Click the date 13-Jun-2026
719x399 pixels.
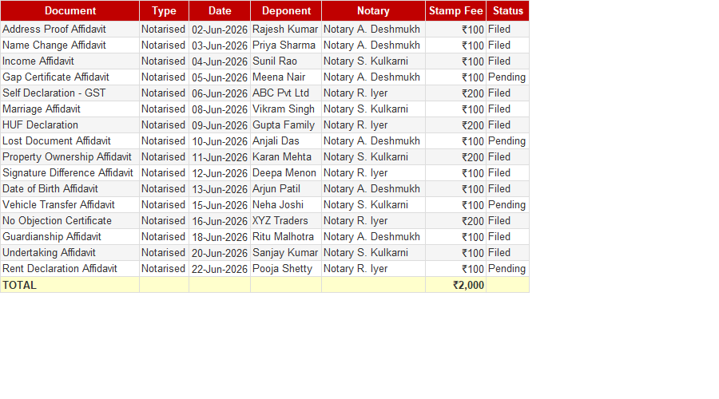tap(220, 189)
